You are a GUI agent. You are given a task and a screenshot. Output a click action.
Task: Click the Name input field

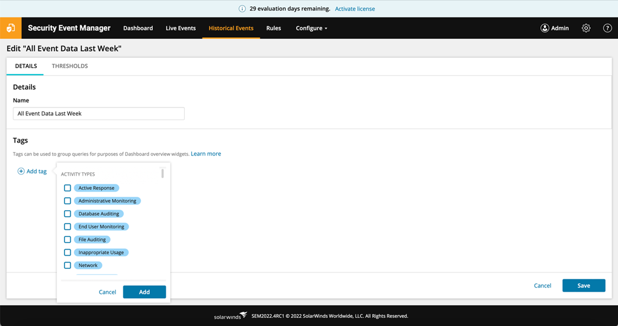point(98,114)
